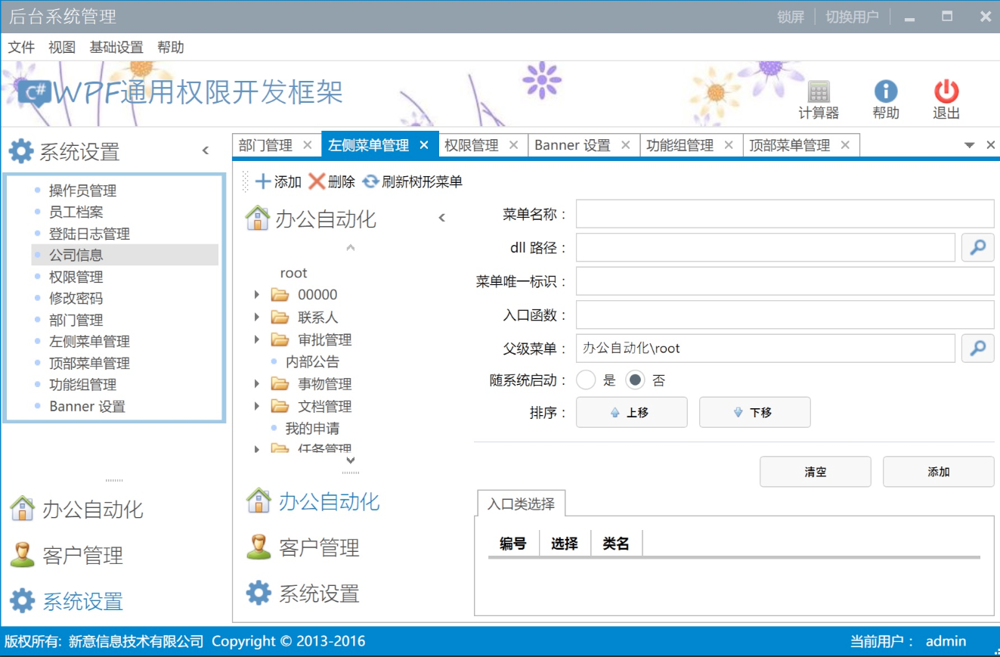1000x657 pixels.
Task: Open the 视图 menu
Action: (62, 47)
